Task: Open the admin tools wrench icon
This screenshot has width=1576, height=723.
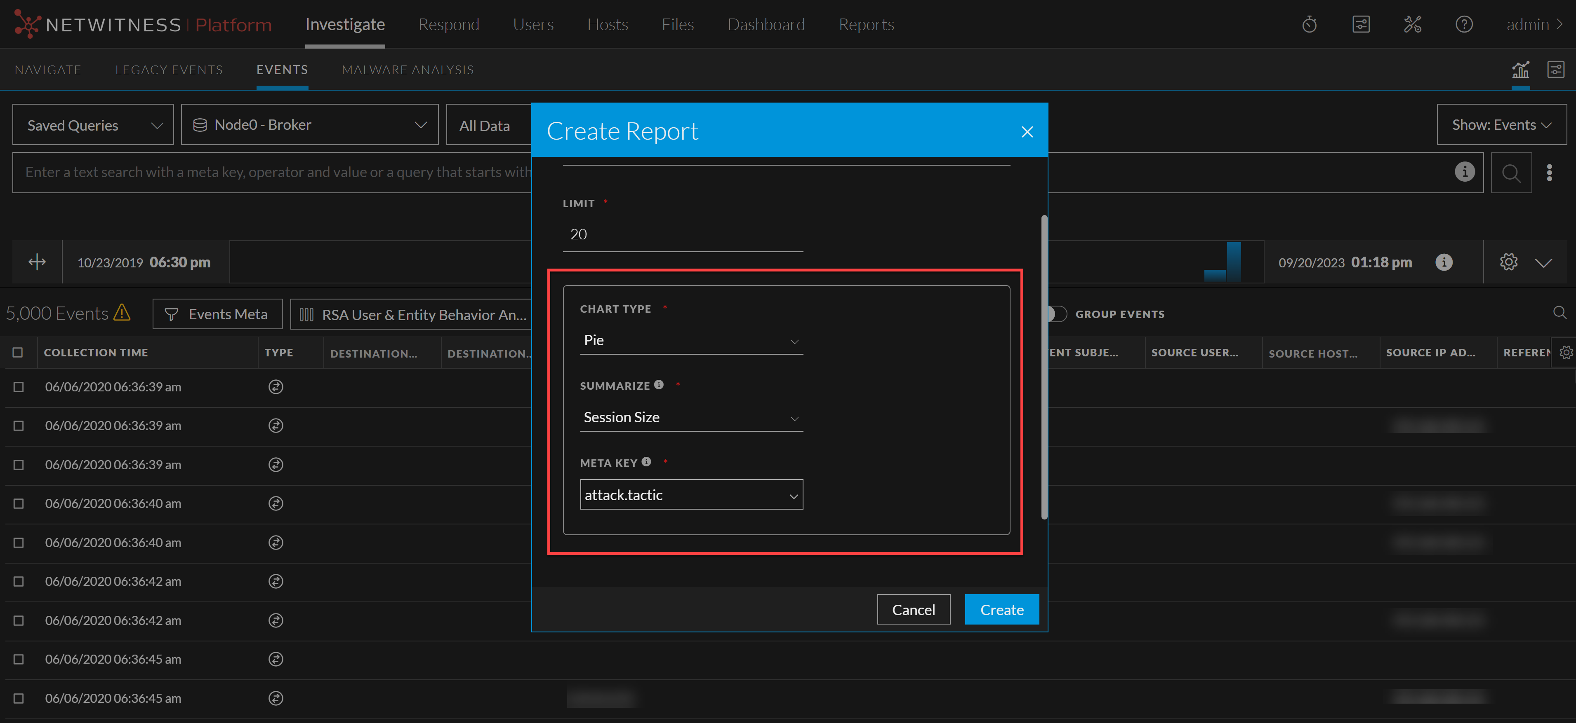Action: [1412, 24]
